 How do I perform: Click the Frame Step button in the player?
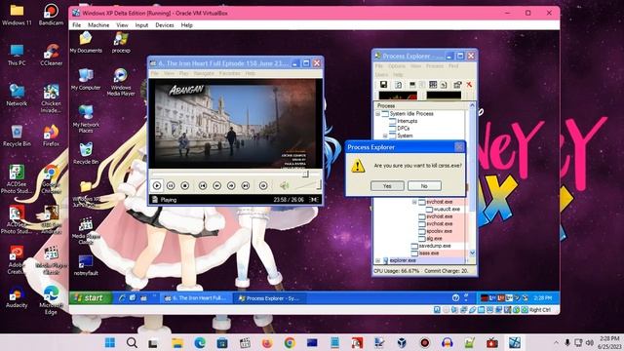pyautogui.click(x=263, y=186)
